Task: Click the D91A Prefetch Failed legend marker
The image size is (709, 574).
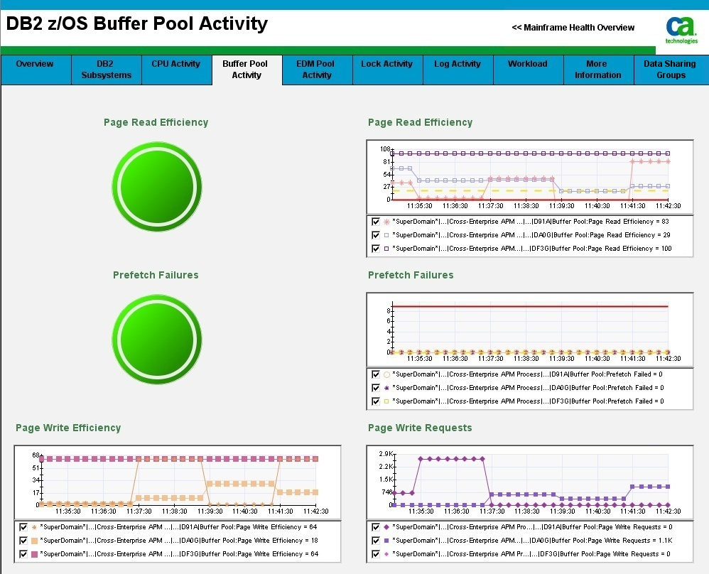Action: tap(386, 374)
